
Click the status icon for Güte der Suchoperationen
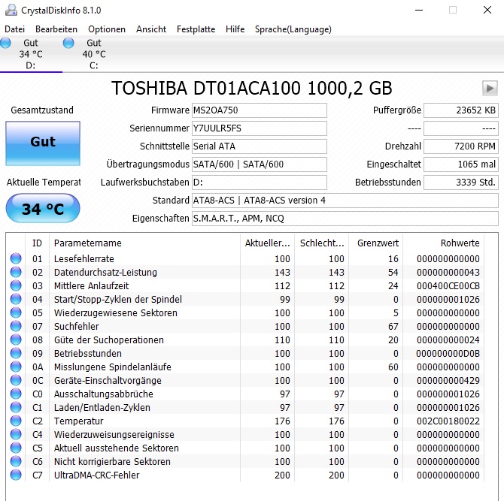click(x=16, y=340)
